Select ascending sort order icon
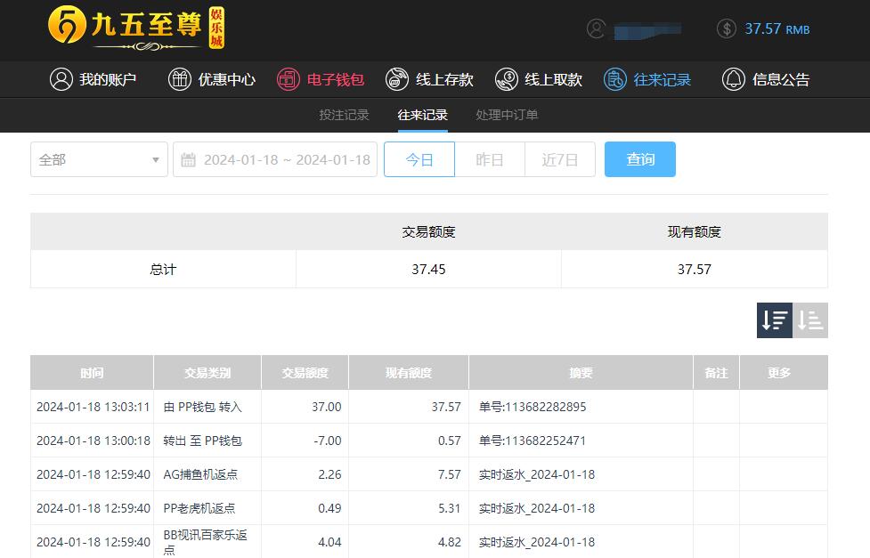This screenshot has height=558, width=870. (810, 320)
